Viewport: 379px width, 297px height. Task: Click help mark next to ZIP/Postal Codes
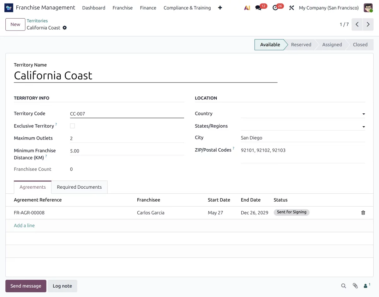pyautogui.click(x=234, y=149)
